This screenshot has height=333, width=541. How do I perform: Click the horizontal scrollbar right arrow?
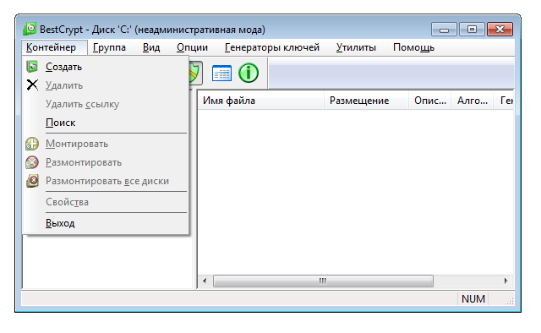[x=506, y=281]
